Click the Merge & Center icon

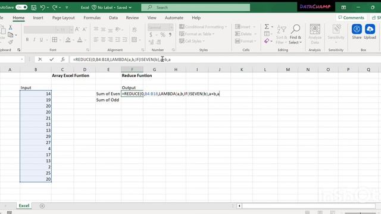(134, 40)
